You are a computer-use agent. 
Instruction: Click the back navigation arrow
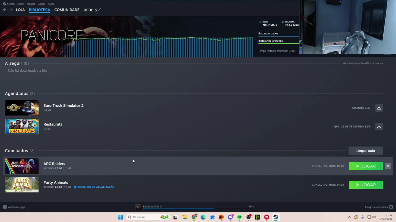click(5, 10)
